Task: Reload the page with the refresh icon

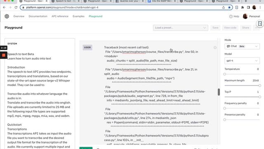Action: 16,7
